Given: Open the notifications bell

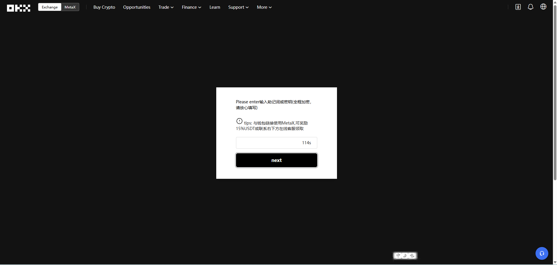Looking at the screenshot, I should 530,7.
